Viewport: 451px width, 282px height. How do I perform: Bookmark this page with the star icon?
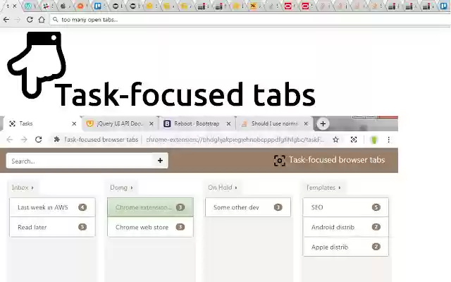pyautogui.click(x=335, y=140)
